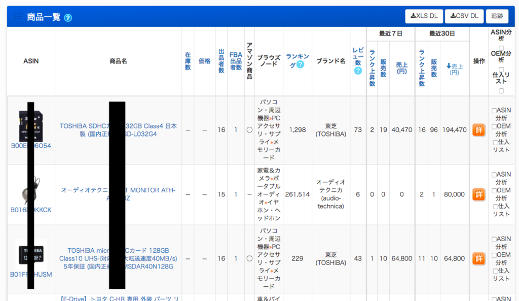Click the help icon under レビュー数 header

click(x=358, y=71)
